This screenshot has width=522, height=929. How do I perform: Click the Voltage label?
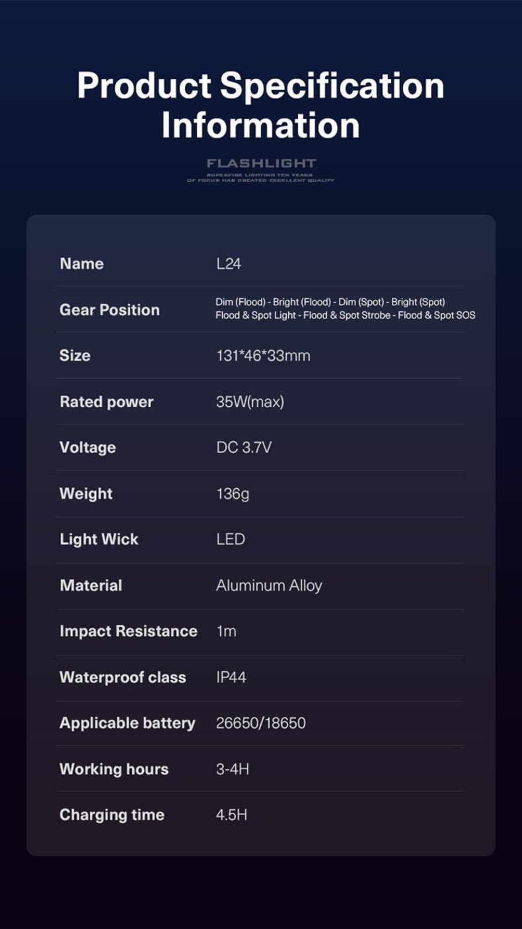[88, 447]
